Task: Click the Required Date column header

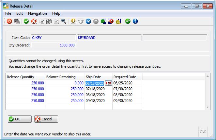Action: click(127, 77)
